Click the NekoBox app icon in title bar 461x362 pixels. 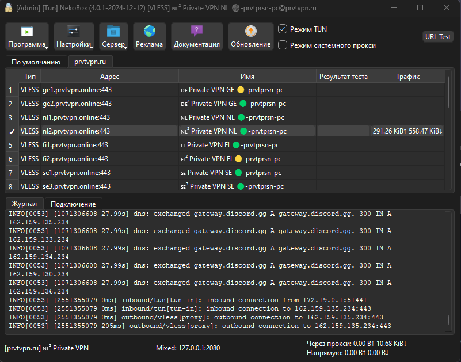click(8, 8)
